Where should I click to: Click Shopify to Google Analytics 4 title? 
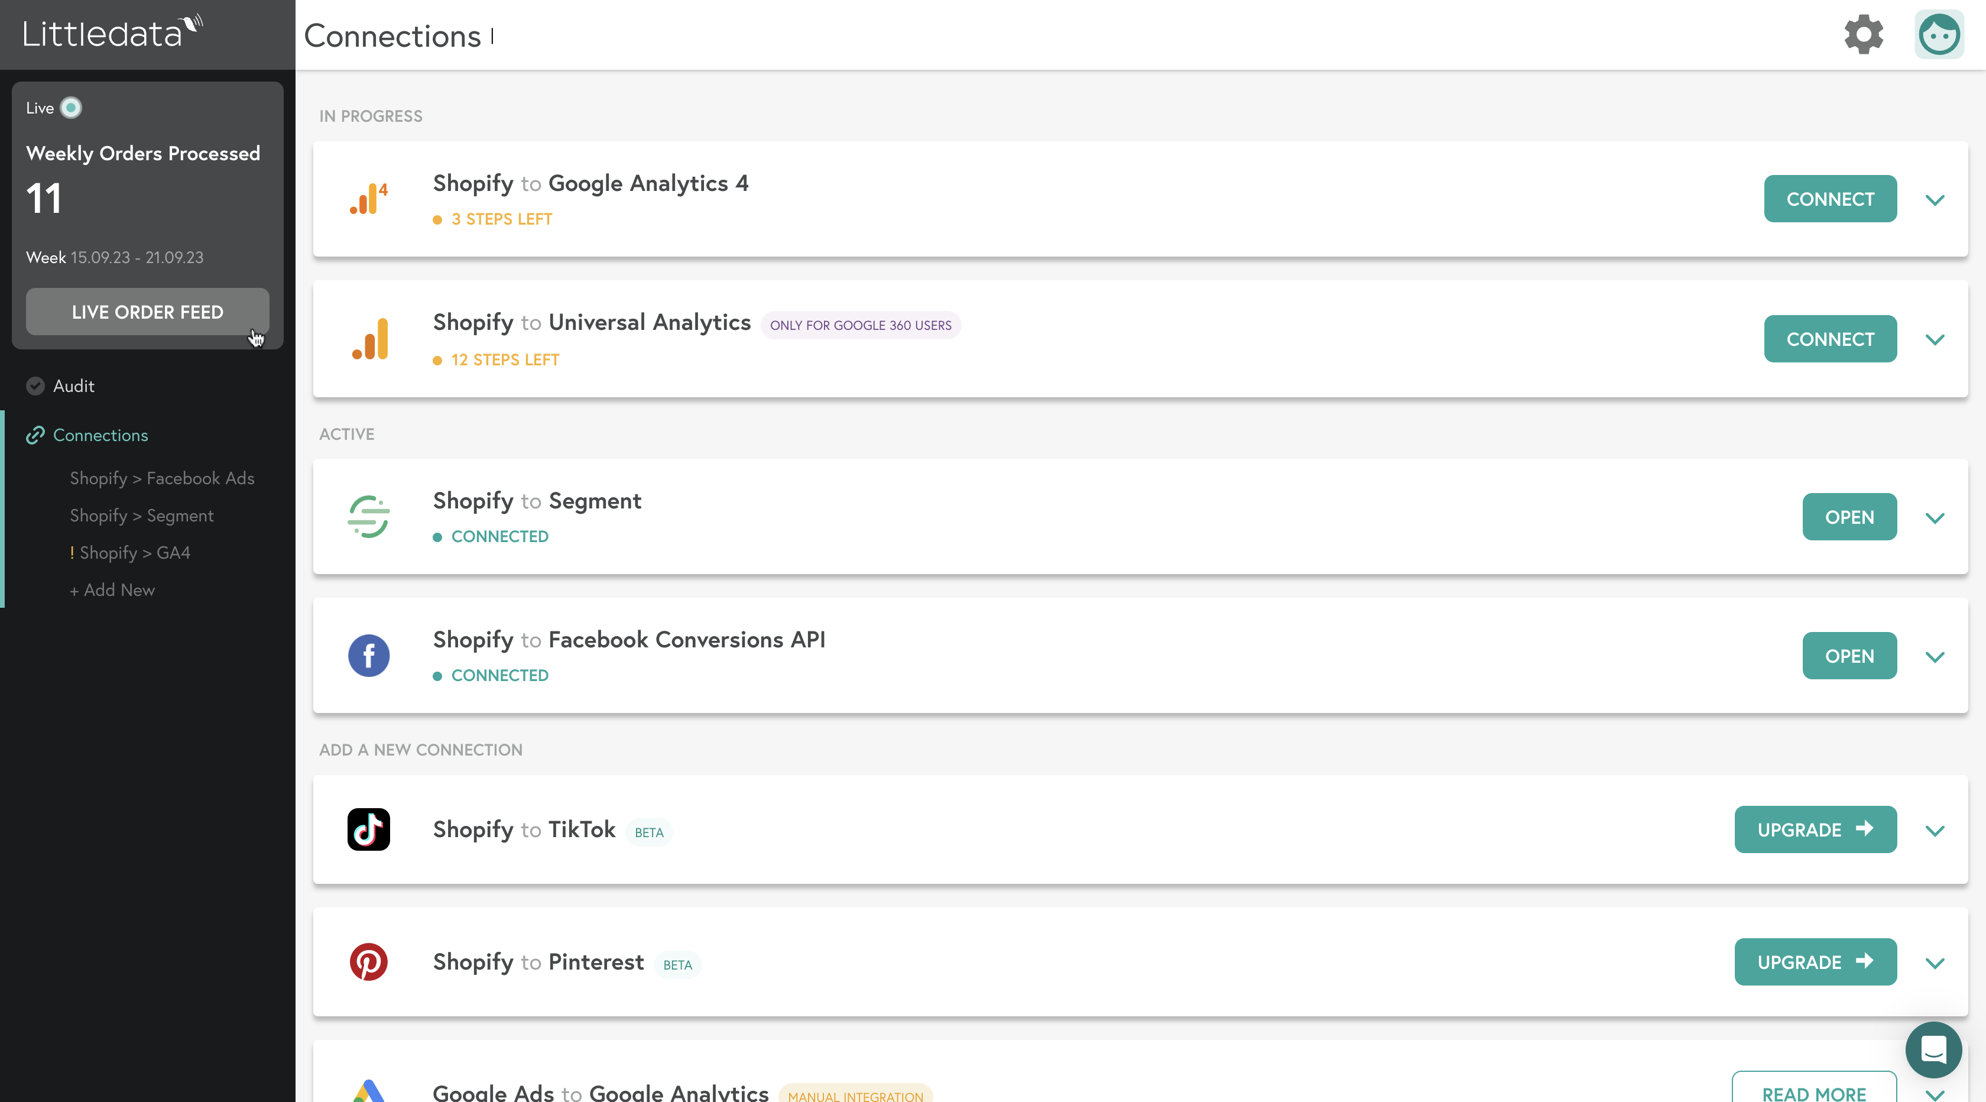point(590,183)
